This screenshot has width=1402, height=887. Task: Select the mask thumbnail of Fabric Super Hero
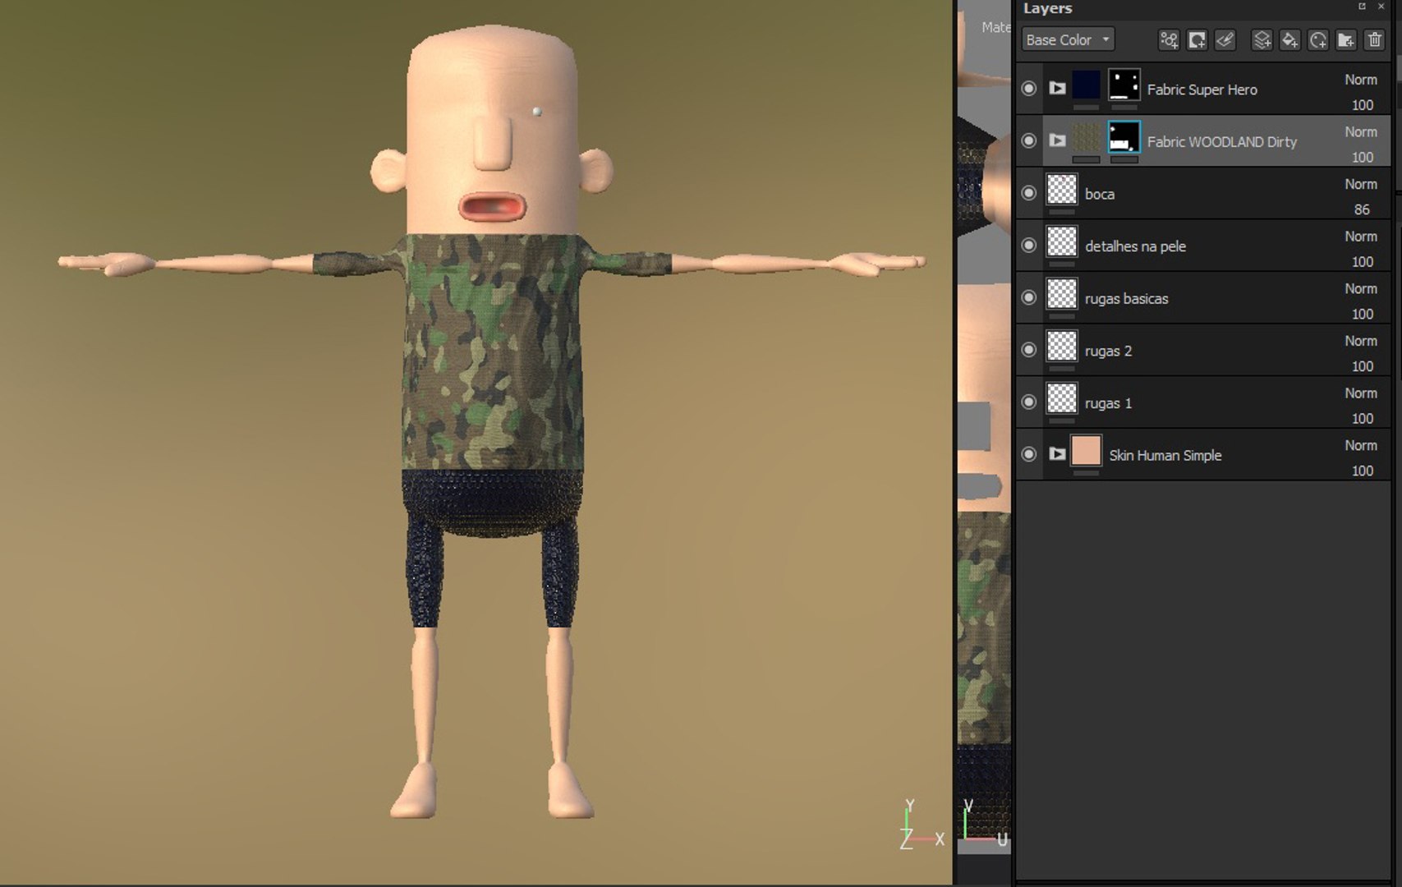click(x=1124, y=85)
